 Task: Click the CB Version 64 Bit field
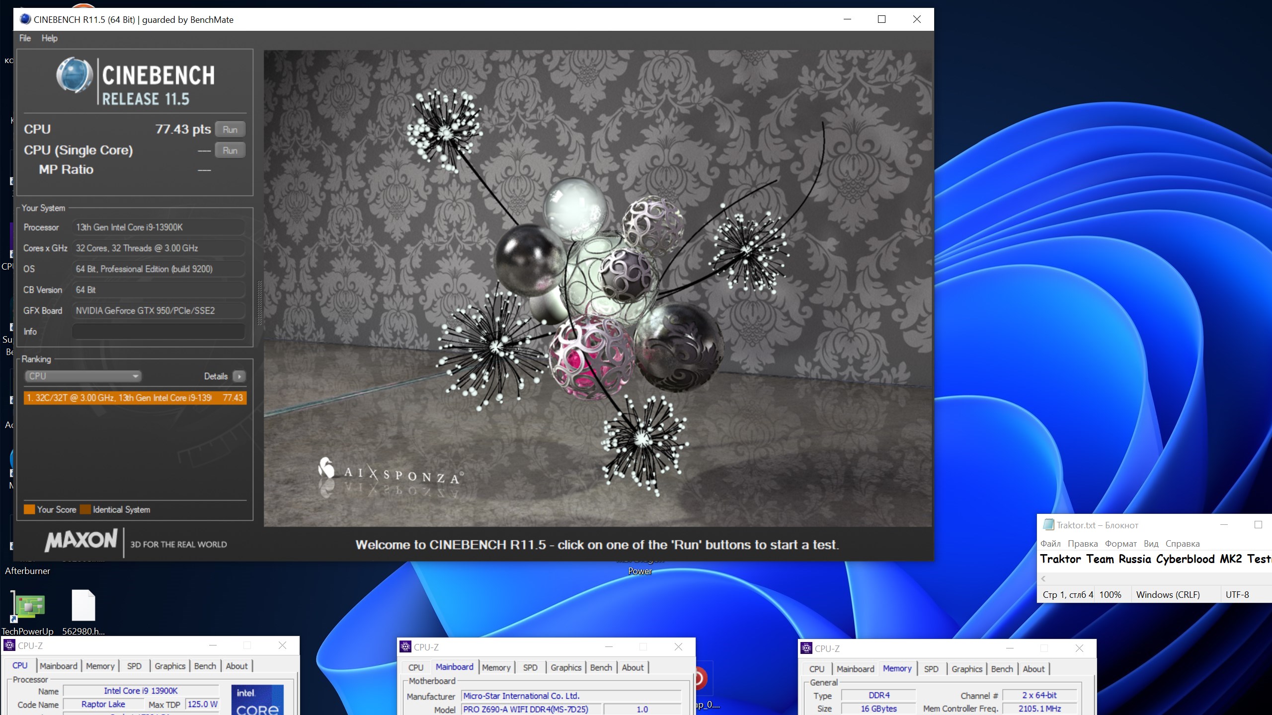[x=159, y=290]
